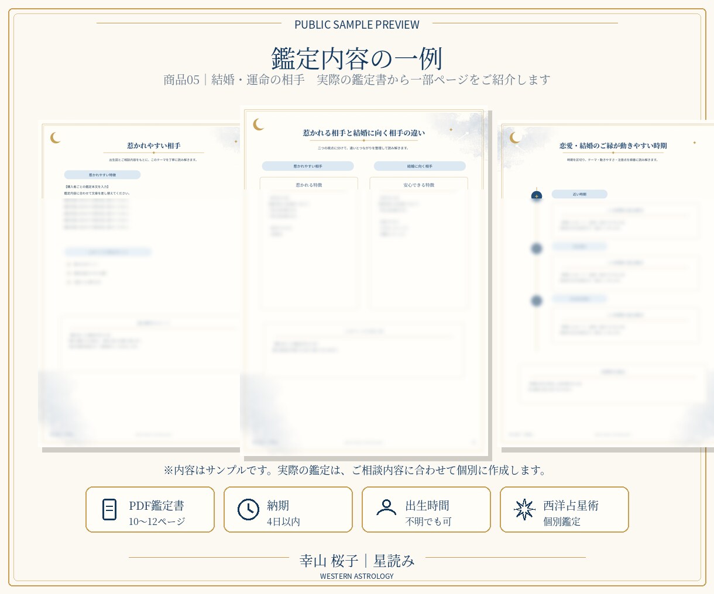The width and height of the screenshot is (714, 594).
Task: Click the 個別鑑定 text
Action: click(x=562, y=522)
